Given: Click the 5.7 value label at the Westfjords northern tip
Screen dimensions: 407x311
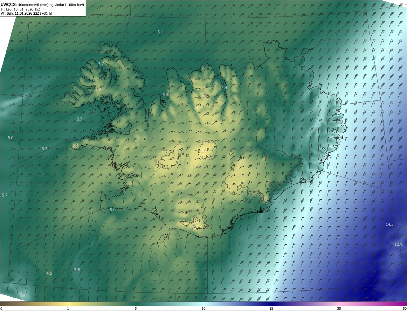Looking at the screenshot, I should (x=101, y=64).
